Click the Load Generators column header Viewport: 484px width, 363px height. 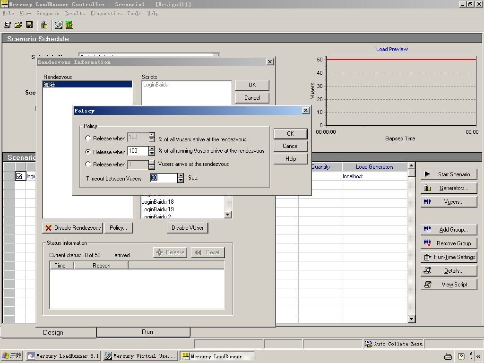(x=374, y=167)
